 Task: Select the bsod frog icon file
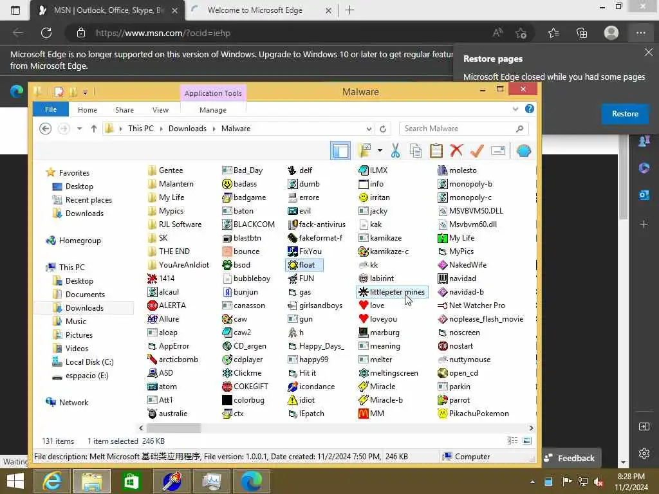(236, 264)
